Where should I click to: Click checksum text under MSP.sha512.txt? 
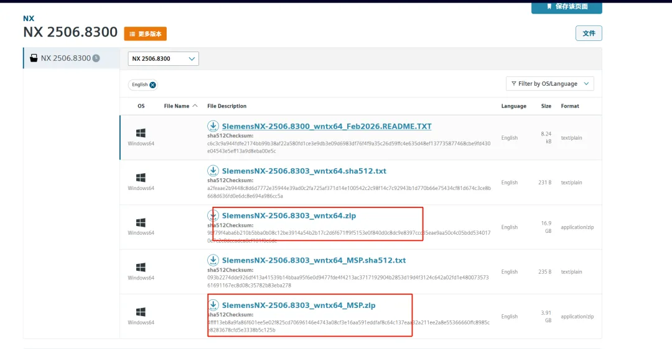[x=348, y=281]
